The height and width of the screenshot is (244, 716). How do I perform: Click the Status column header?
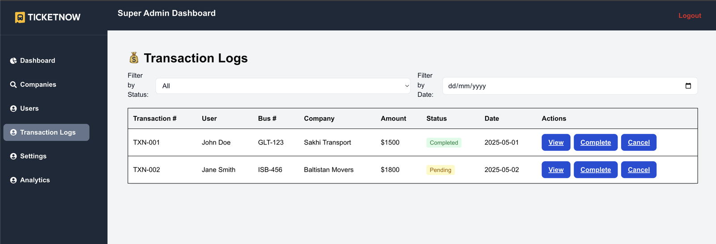tap(436, 119)
